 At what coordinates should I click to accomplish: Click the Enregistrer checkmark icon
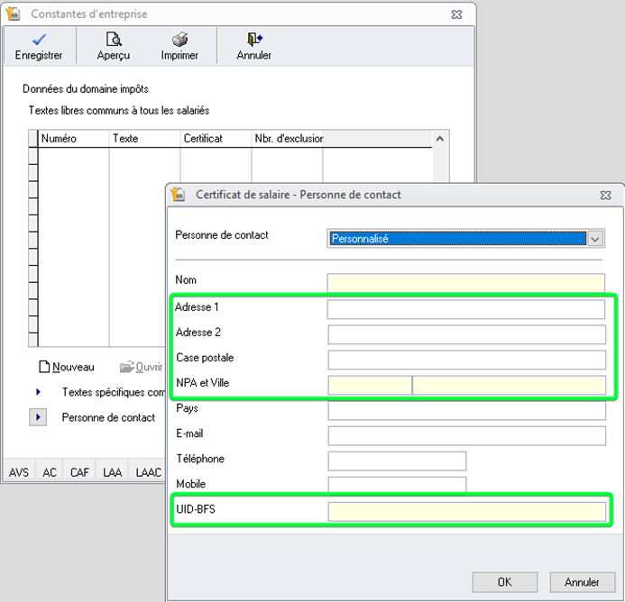pos(38,39)
